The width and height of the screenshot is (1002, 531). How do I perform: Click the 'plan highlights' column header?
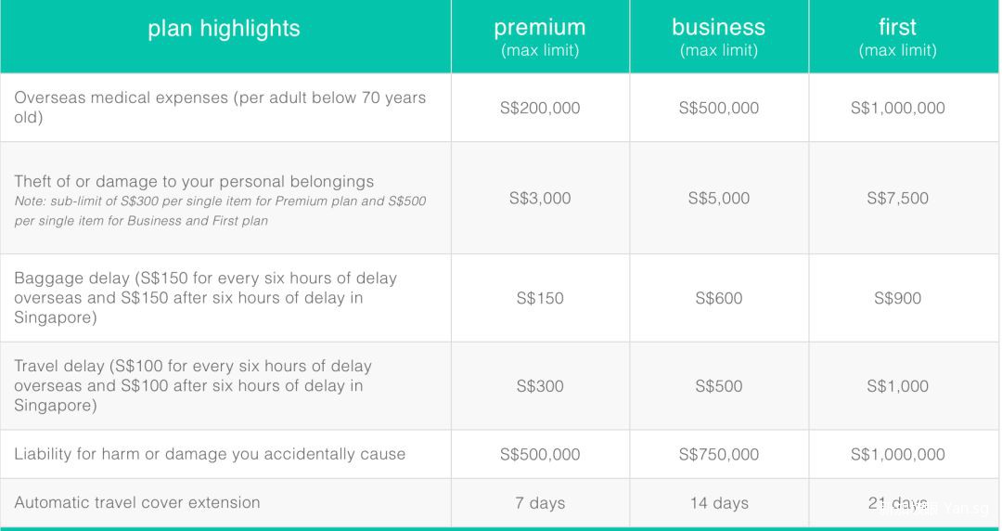point(224,29)
